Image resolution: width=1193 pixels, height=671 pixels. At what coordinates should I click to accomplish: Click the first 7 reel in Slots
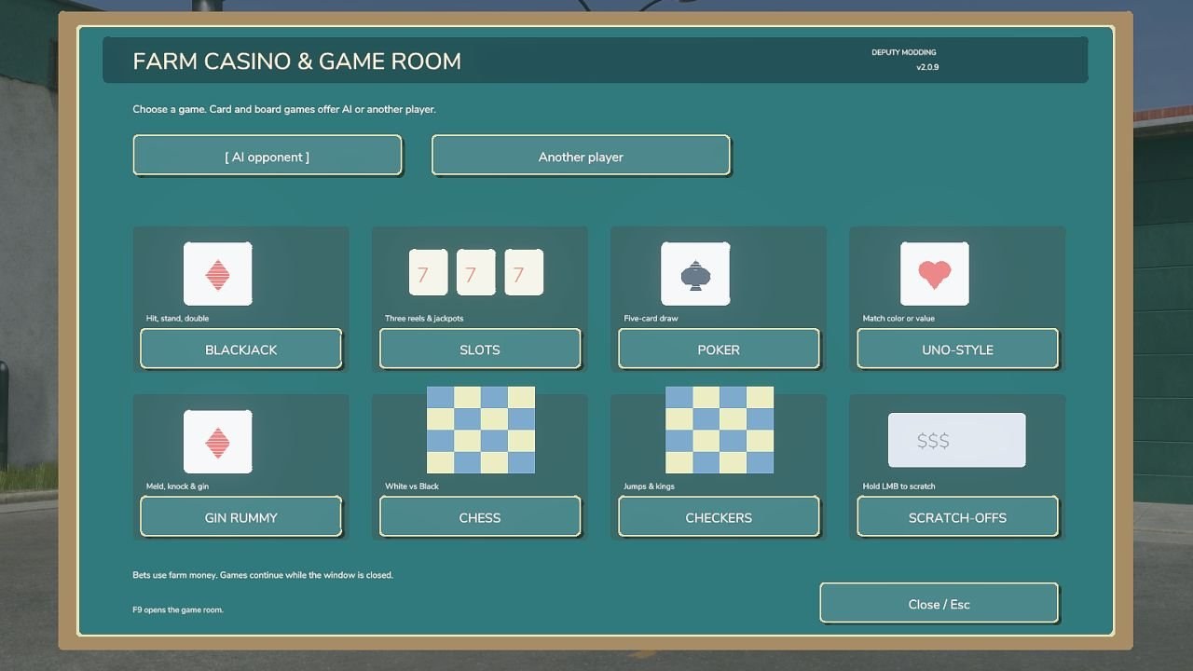tap(429, 272)
